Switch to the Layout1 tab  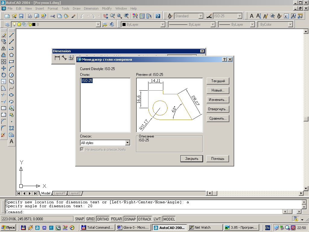click(x=59, y=193)
